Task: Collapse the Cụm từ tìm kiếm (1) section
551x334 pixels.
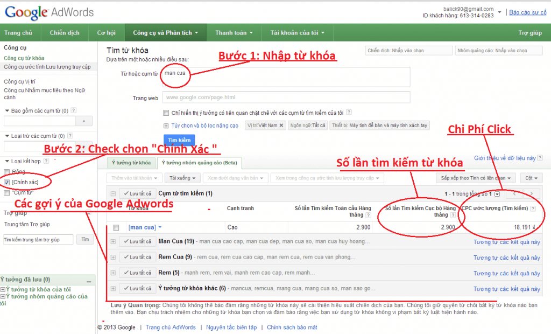Action: click(113, 193)
